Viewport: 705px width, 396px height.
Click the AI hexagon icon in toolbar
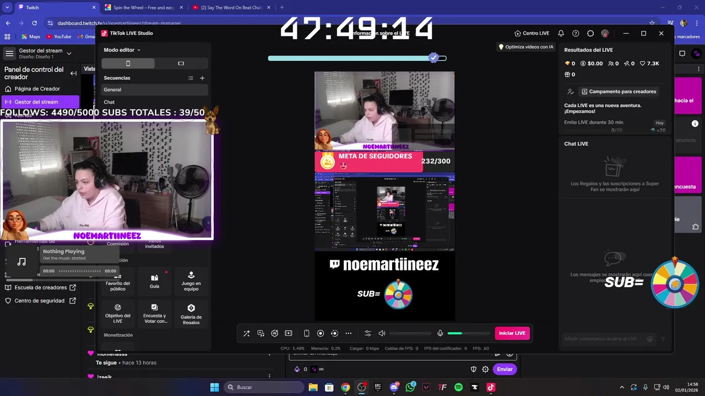point(274,333)
